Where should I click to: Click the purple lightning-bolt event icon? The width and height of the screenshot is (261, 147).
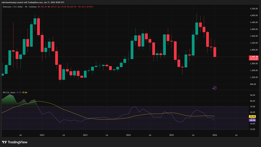pyautogui.click(x=214, y=88)
